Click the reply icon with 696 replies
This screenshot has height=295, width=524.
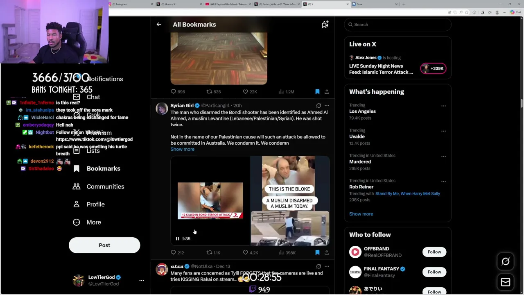(x=173, y=92)
